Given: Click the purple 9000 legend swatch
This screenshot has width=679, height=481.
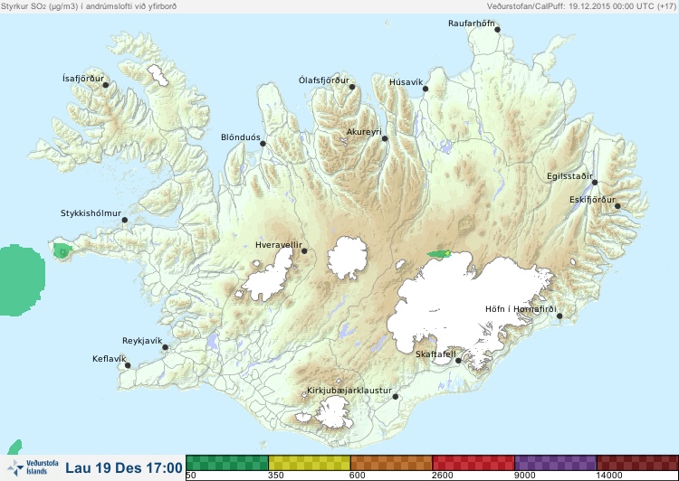Looking at the screenshot, I should point(556,463).
